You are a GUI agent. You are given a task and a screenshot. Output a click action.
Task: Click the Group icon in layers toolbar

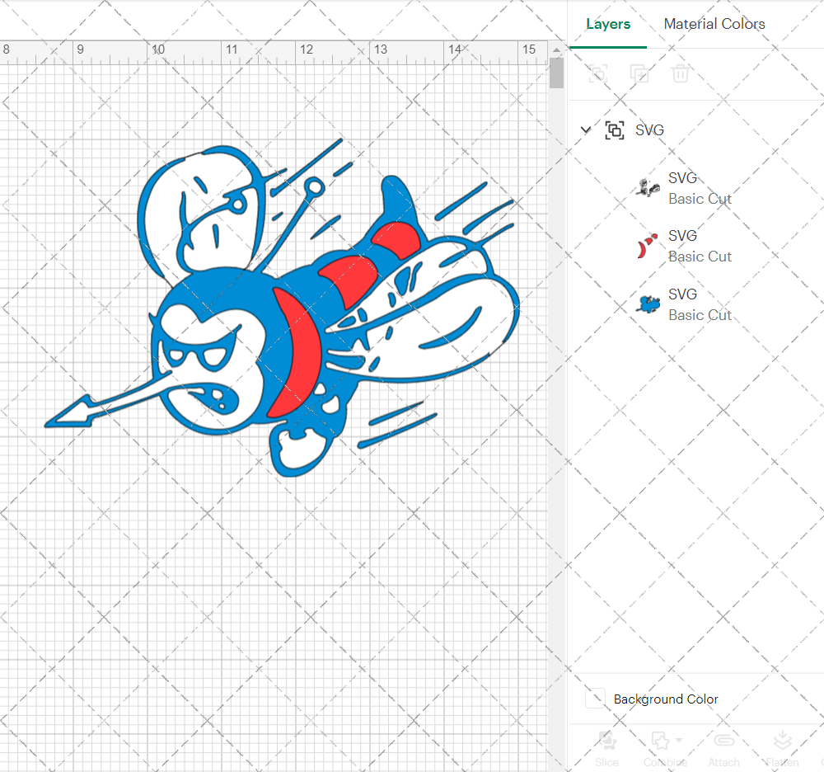click(598, 73)
